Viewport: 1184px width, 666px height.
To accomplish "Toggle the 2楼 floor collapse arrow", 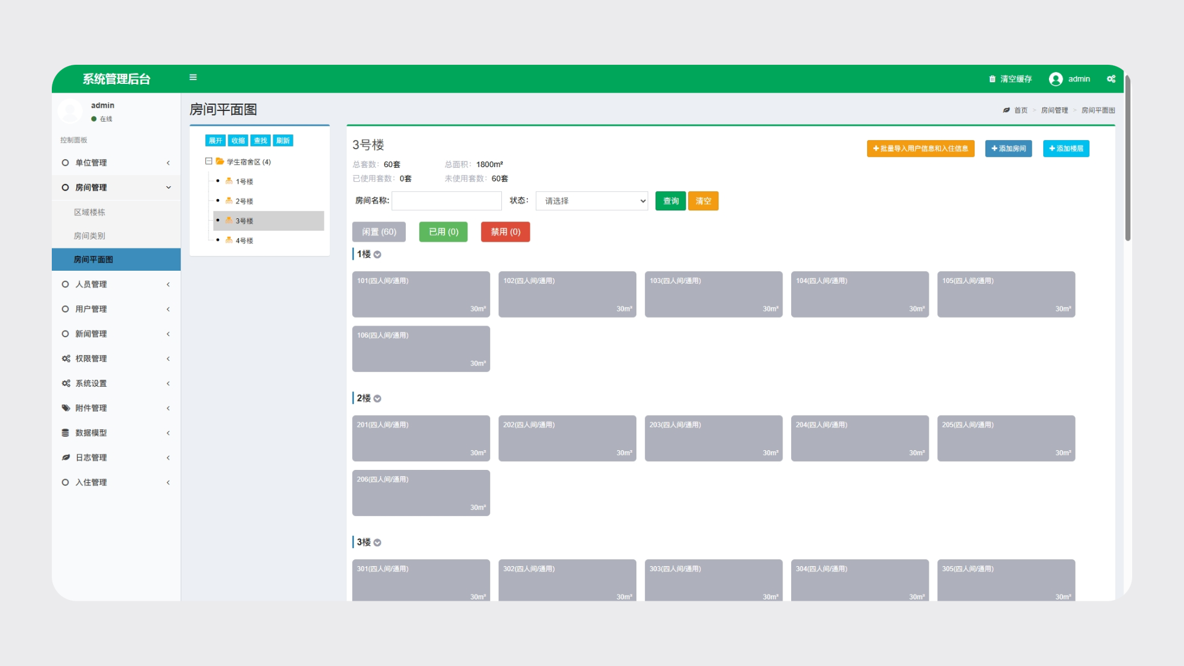I will click(377, 399).
